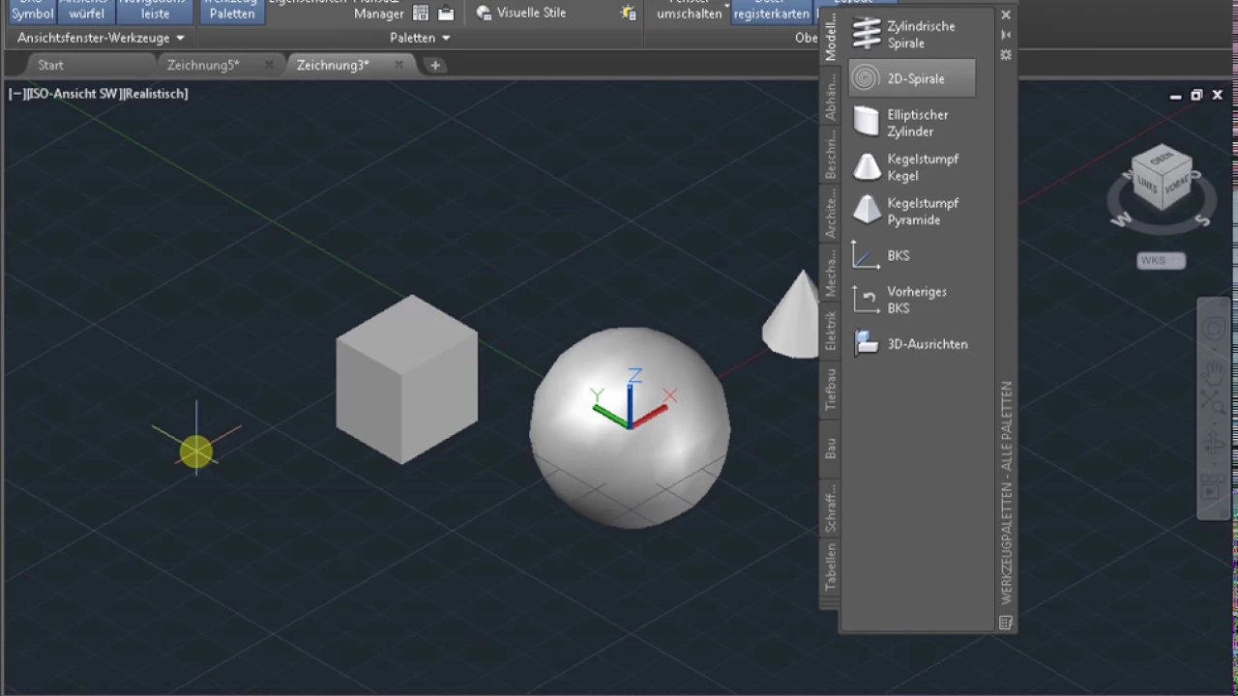The height and width of the screenshot is (696, 1238).
Task: Open the Beschri... palette tab
Action: click(x=830, y=153)
